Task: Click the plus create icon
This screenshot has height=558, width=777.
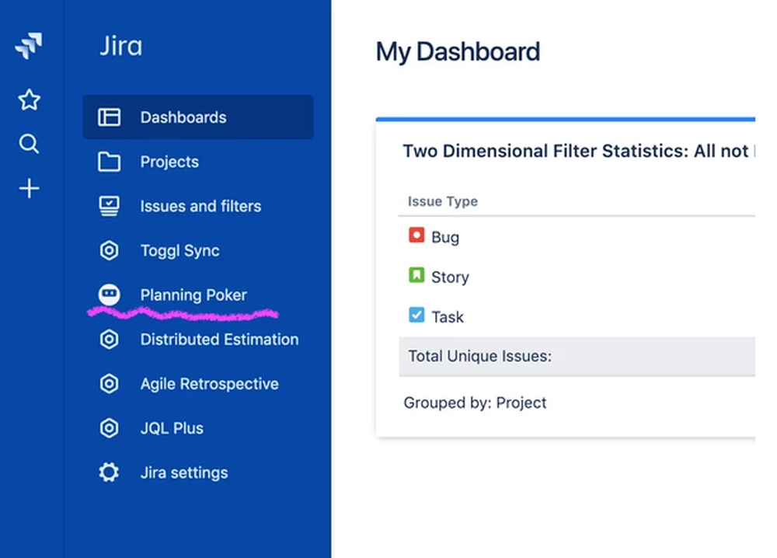Action: pos(30,188)
